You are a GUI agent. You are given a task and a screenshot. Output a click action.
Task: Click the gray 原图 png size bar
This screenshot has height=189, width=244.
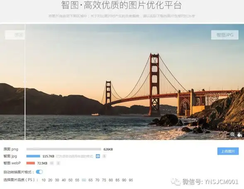(64, 149)
